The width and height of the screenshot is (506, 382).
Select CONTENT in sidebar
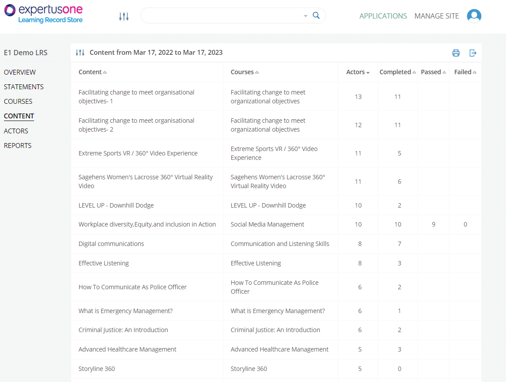[19, 116]
